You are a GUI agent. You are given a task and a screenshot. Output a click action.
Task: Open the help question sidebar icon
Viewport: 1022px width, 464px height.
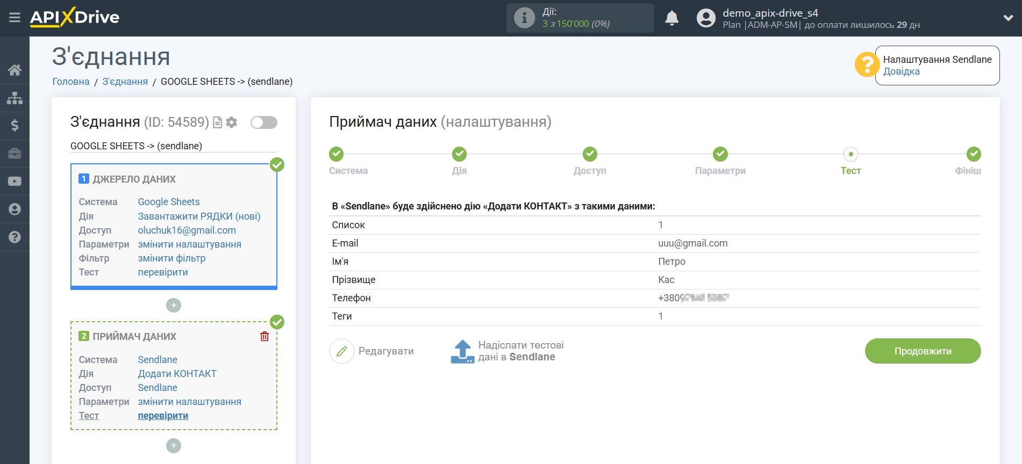pos(15,237)
